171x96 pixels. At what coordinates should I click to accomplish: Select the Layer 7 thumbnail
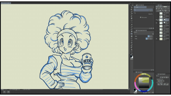(161, 23)
